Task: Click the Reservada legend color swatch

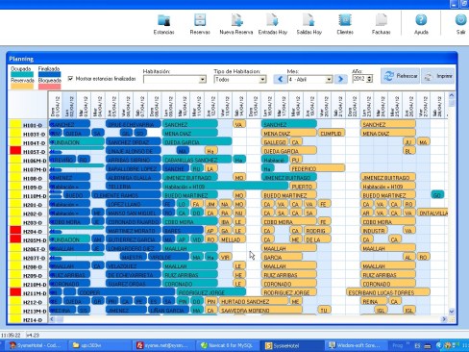Action: 22,86
